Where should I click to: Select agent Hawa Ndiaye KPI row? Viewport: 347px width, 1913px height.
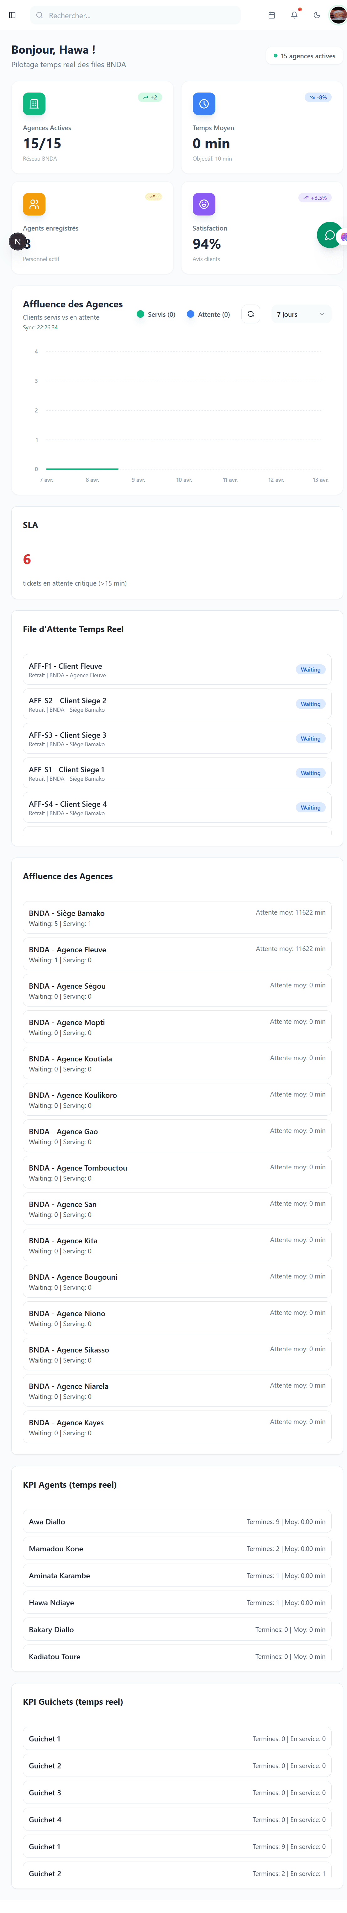(177, 1602)
